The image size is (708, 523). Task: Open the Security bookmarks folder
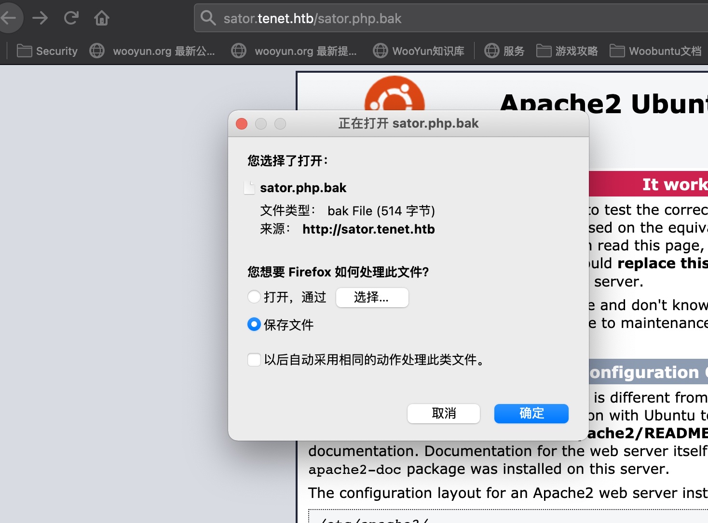coord(47,51)
